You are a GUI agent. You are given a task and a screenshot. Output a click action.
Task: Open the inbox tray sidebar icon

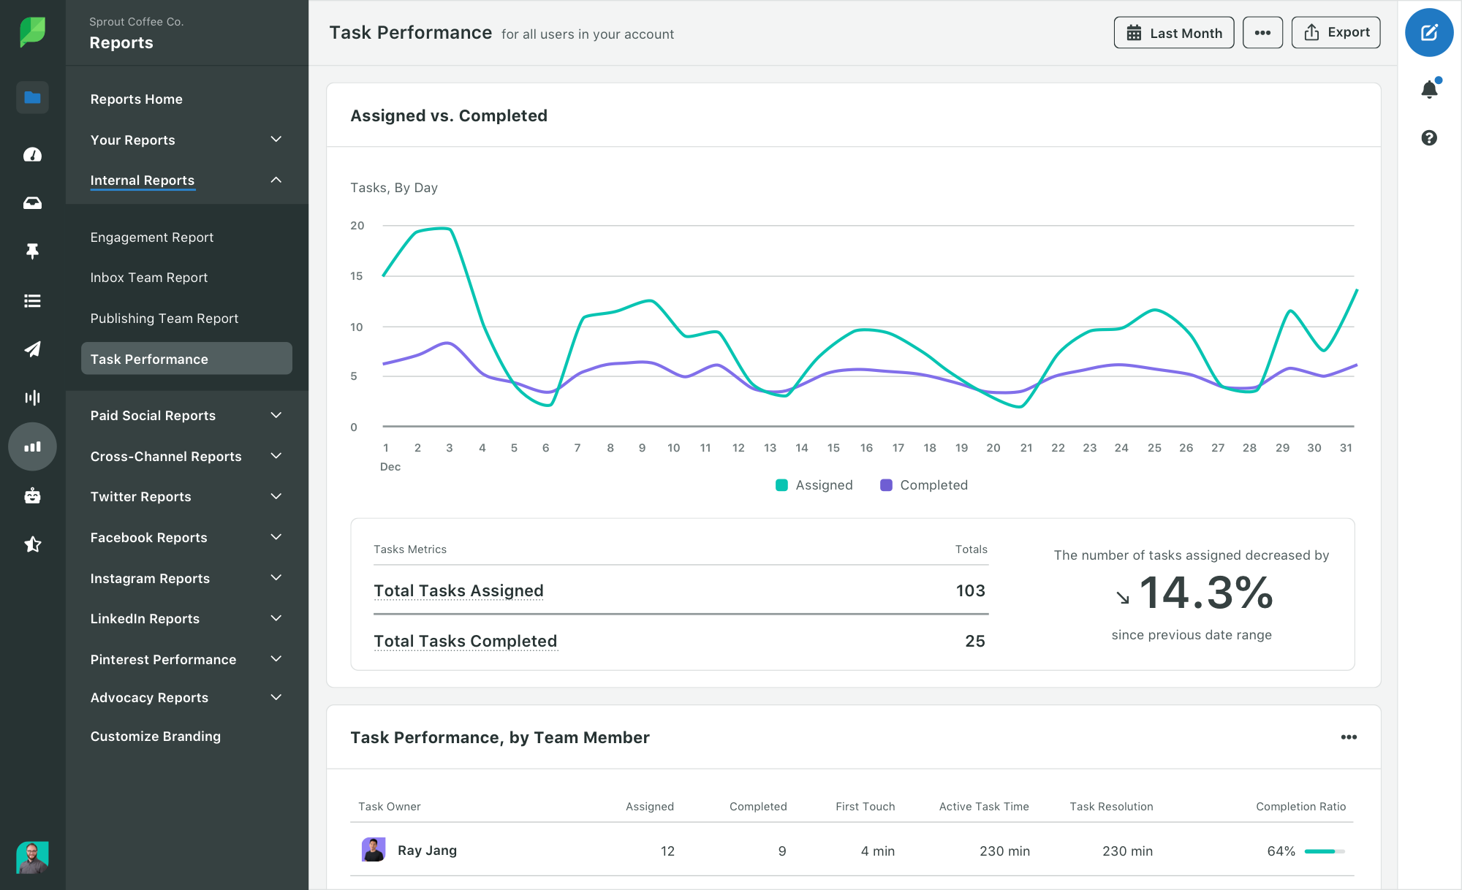coord(32,203)
